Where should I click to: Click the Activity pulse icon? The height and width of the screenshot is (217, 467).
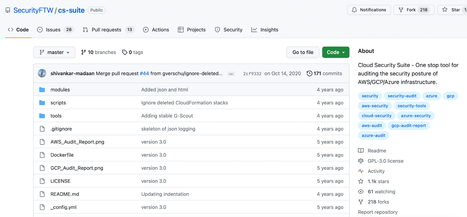point(361,171)
